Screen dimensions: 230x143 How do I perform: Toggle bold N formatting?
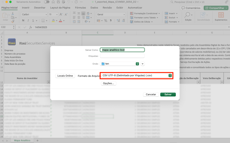click(x=23, y=20)
